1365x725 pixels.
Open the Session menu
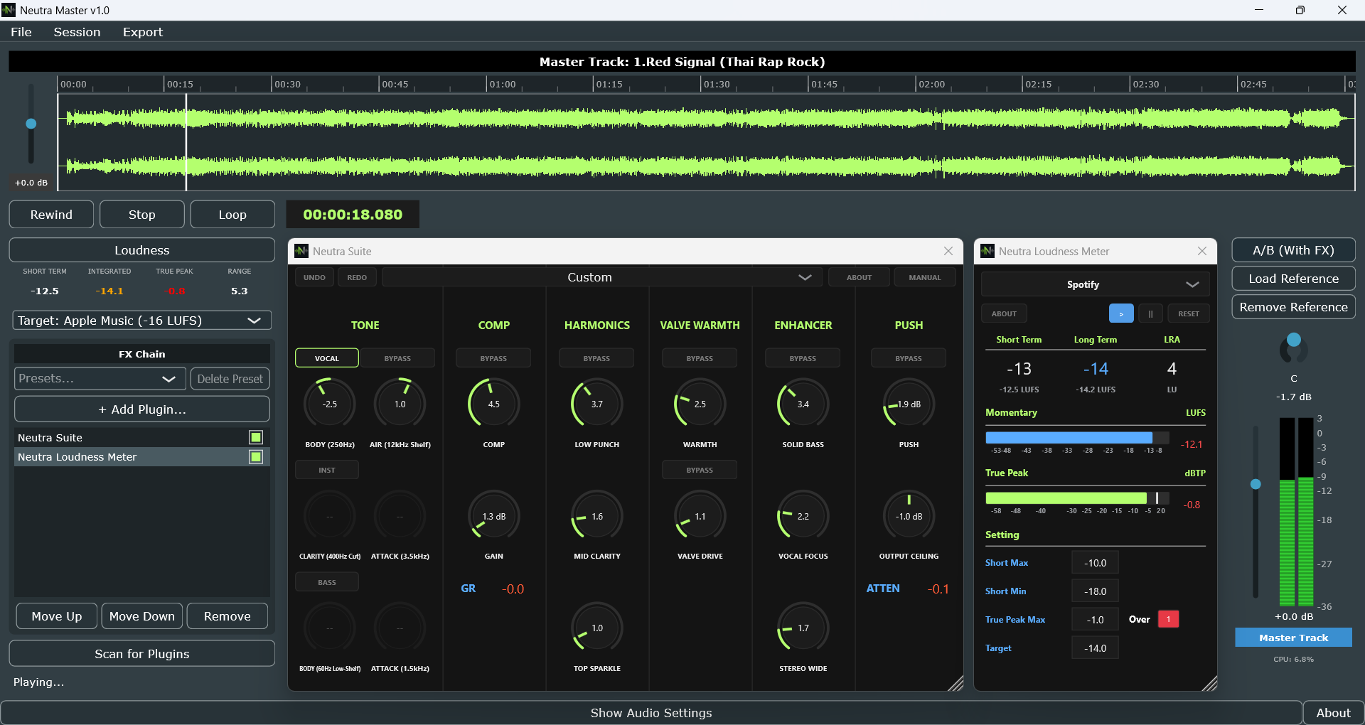(x=77, y=32)
